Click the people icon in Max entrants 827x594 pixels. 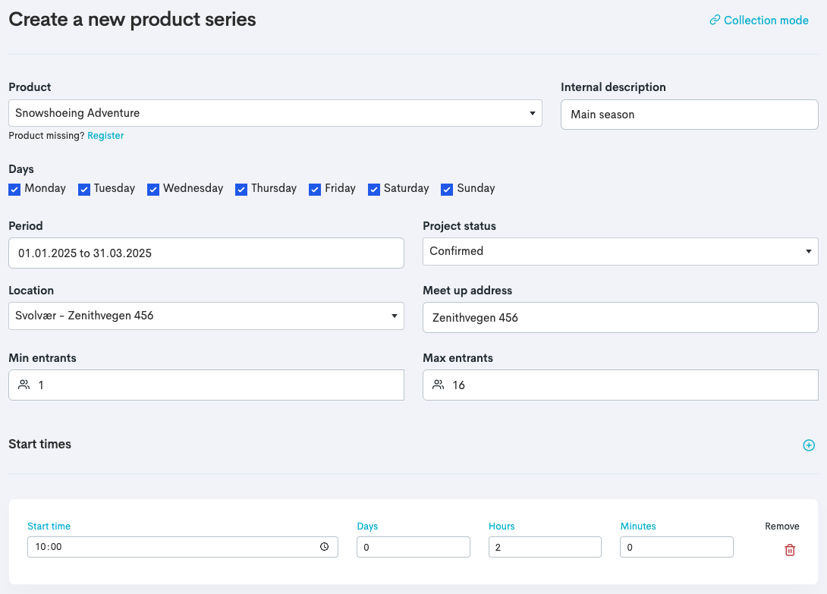pos(439,385)
